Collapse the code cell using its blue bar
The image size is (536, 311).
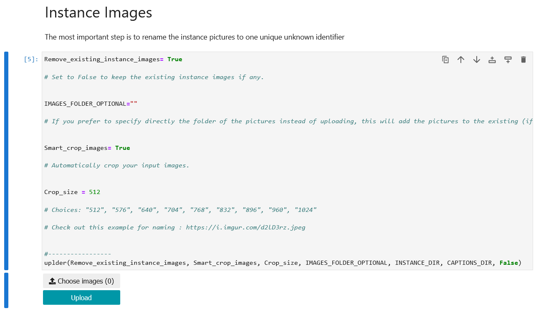6,161
